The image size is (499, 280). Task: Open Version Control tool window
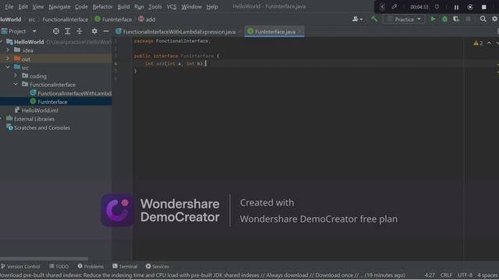(x=20, y=266)
